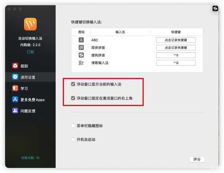
Task: Uncheck 浮动窗口固定在激活窗口的右上角
Action: point(73,98)
